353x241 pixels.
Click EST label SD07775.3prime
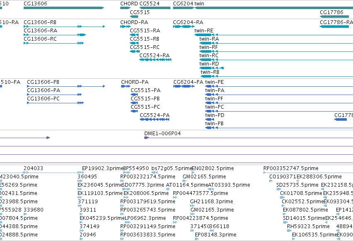pyautogui.click(x=143, y=185)
